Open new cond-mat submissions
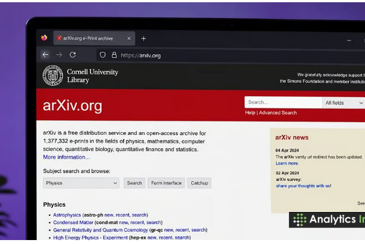 click(124, 223)
